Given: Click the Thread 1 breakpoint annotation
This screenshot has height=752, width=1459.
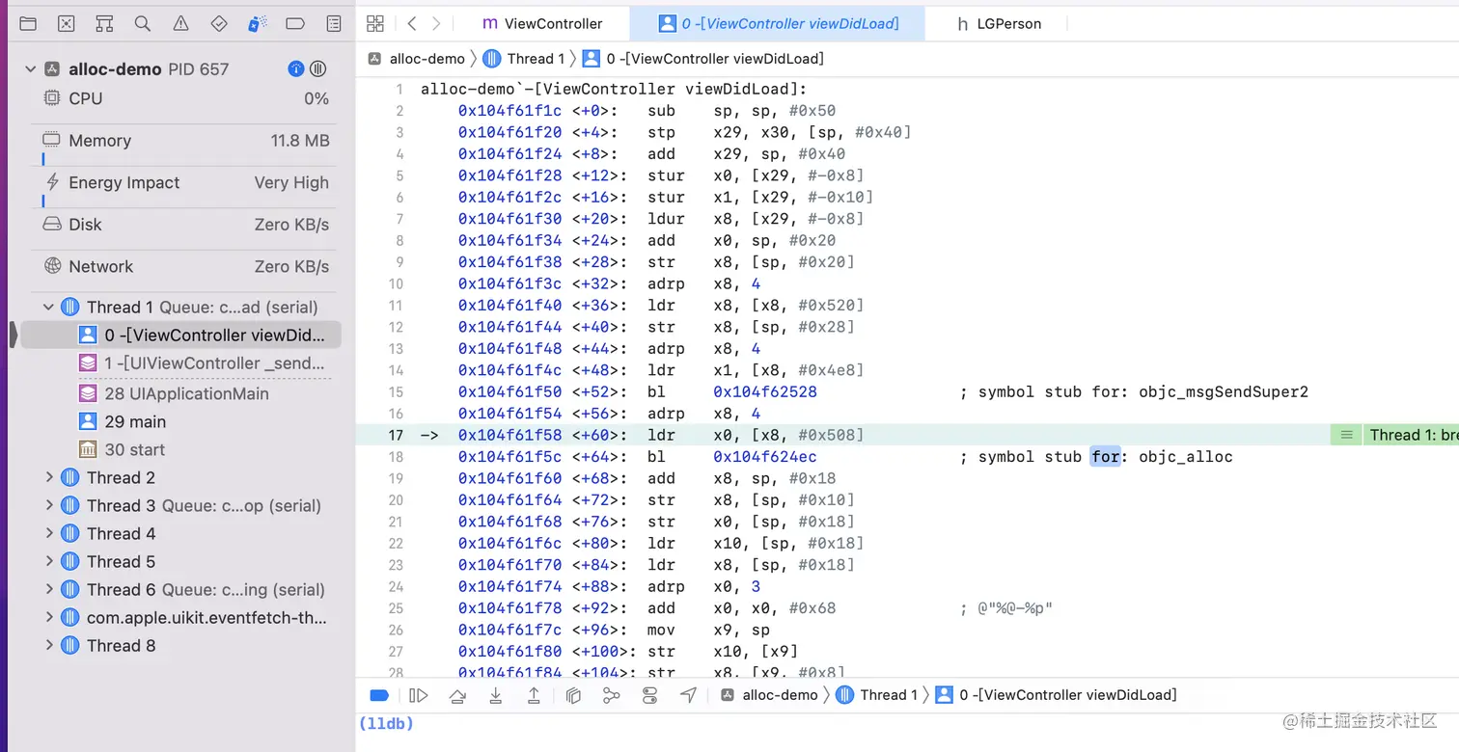Looking at the screenshot, I should coord(1413,435).
